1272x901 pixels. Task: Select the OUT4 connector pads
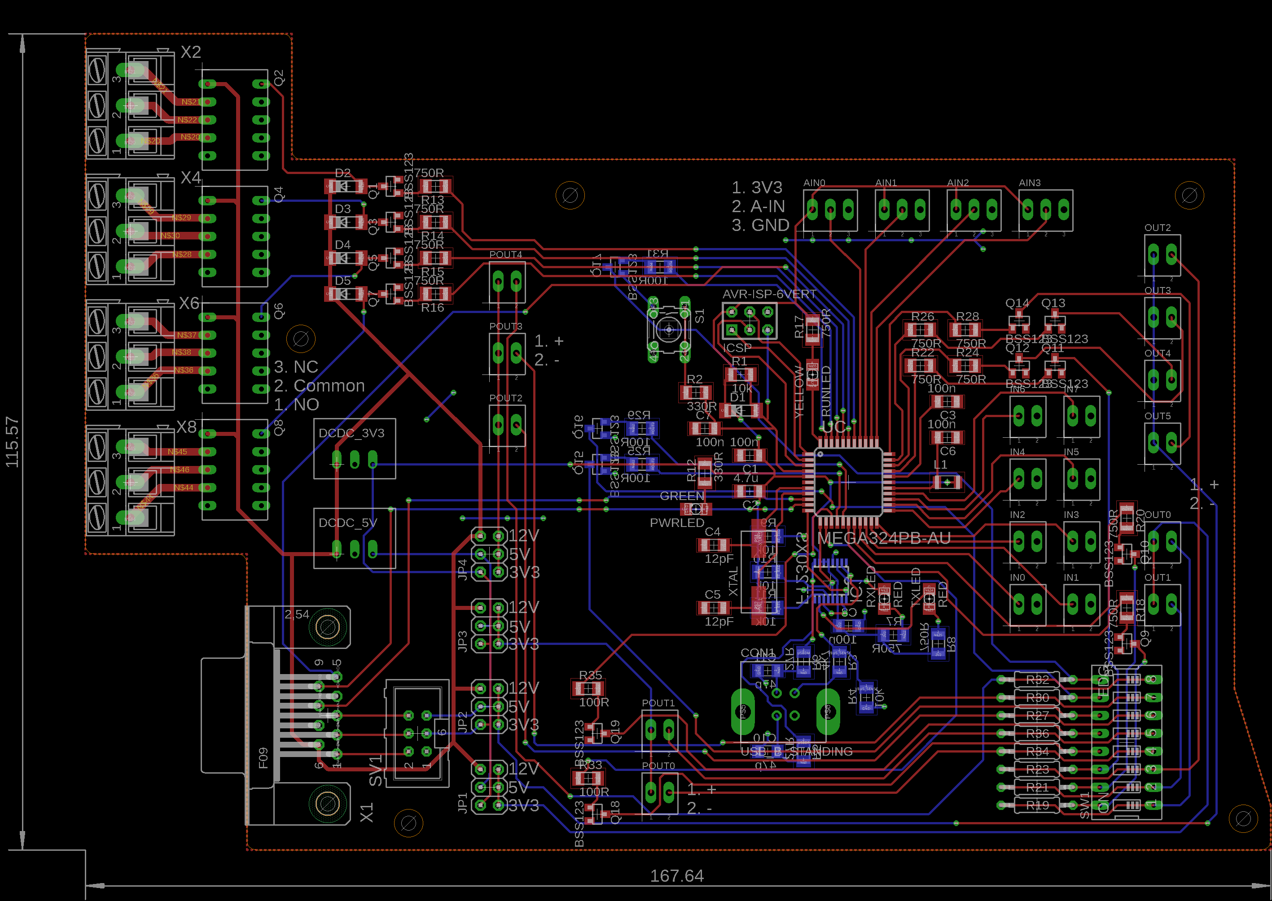(x=1162, y=381)
